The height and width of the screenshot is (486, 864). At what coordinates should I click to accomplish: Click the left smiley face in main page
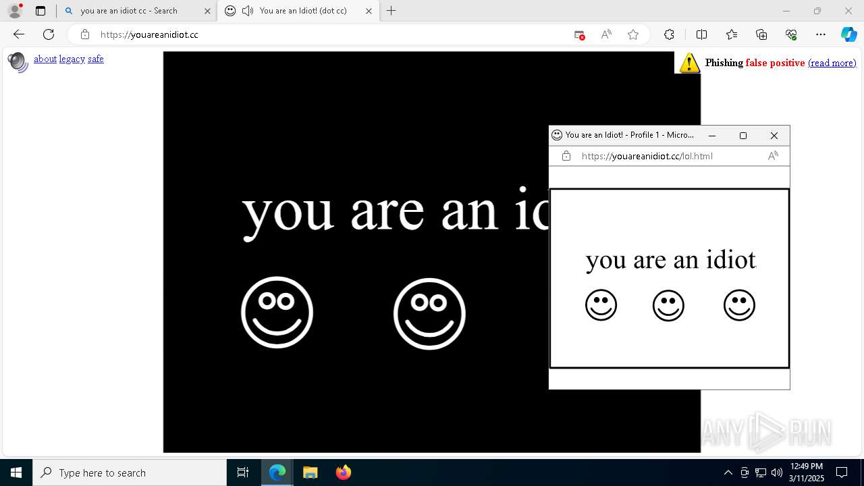coord(277,313)
